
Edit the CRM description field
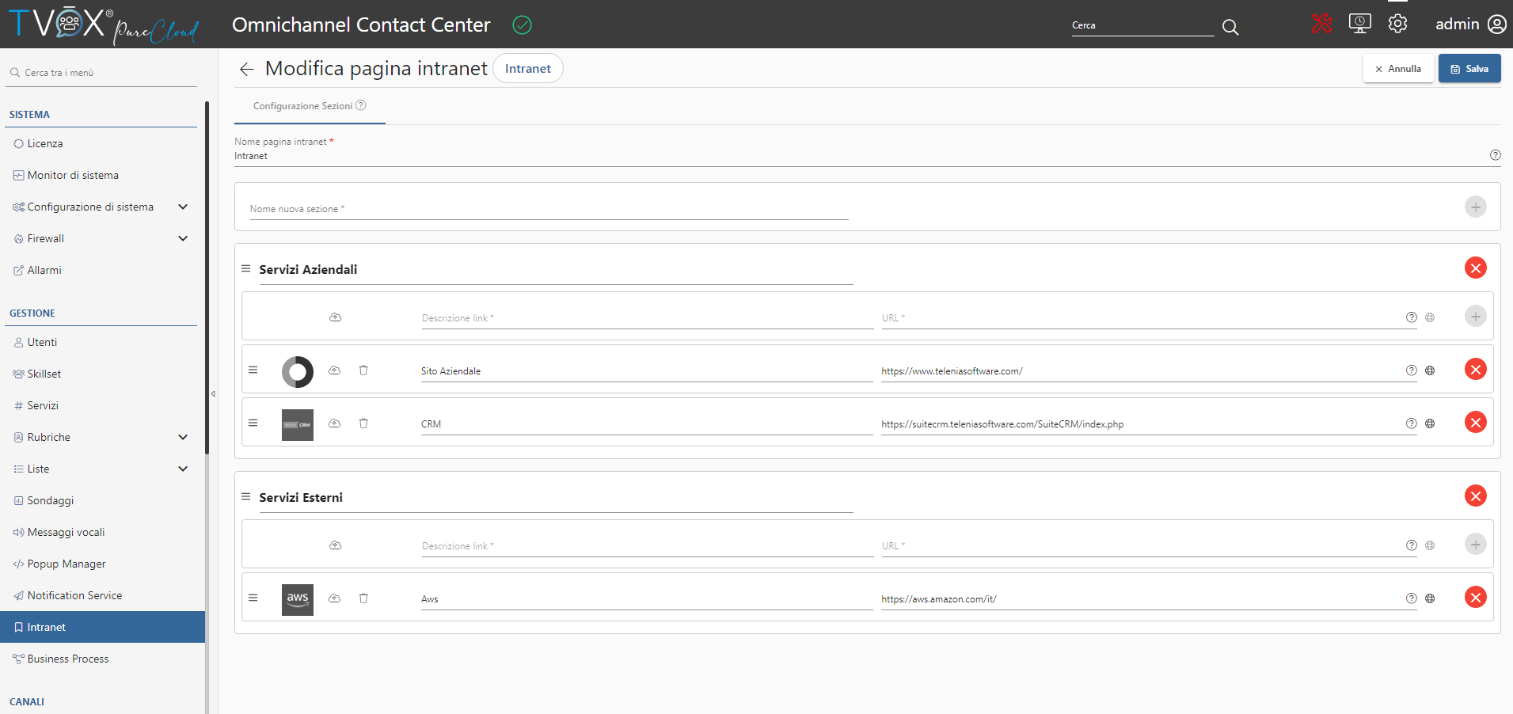[x=646, y=424]
